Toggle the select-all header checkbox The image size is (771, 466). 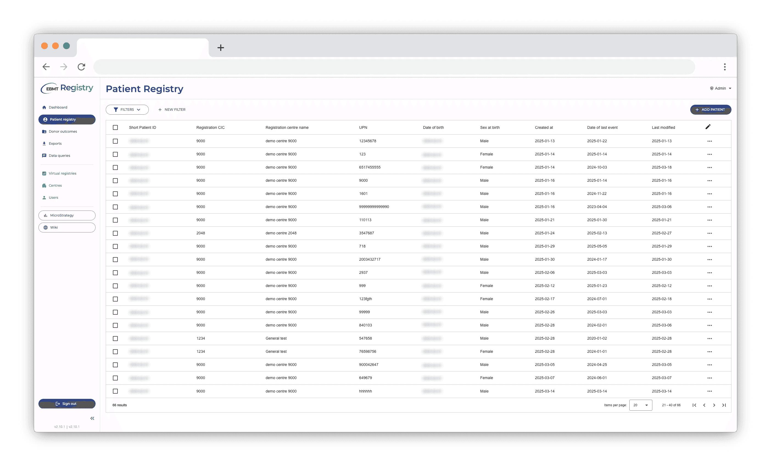(x=115, y=127)
